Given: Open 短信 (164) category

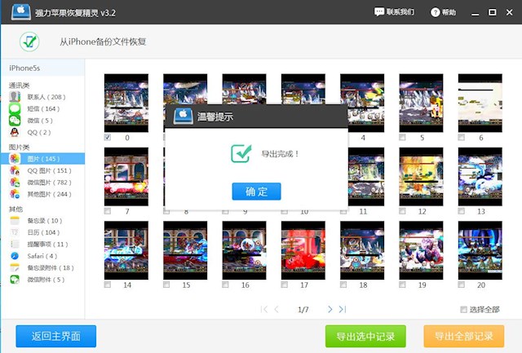Looking at the screenshot, I should (42, 108).
